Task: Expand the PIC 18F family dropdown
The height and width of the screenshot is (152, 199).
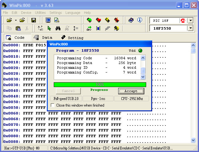Action: [x=191, y=20]
